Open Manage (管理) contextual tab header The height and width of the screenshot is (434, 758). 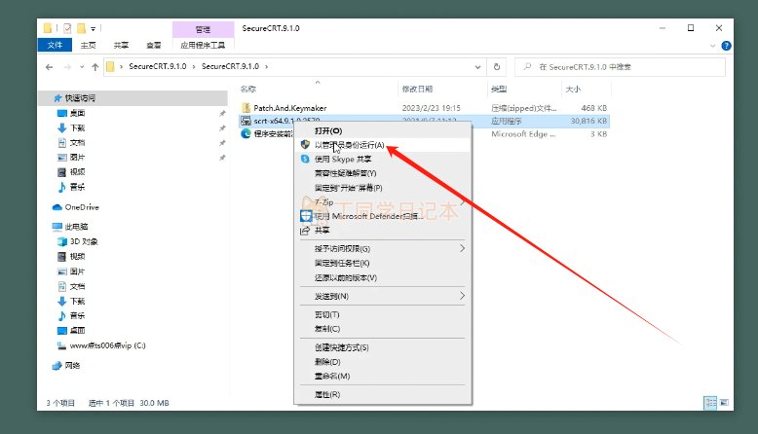[203, 29]
